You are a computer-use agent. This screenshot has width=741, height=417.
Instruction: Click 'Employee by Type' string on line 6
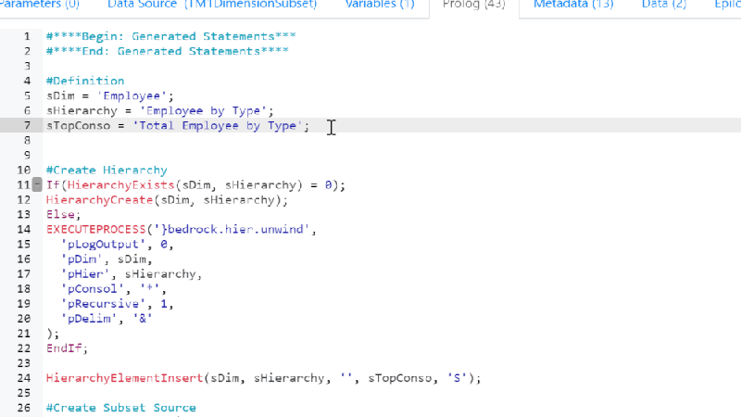coord(203,110)
